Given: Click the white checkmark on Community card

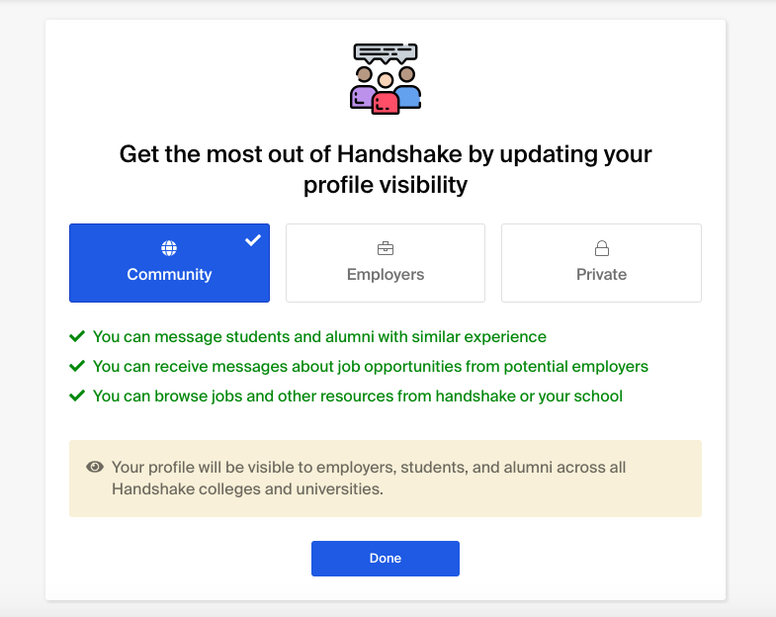Looking at the screenshot, I should (x=253, y=240).
